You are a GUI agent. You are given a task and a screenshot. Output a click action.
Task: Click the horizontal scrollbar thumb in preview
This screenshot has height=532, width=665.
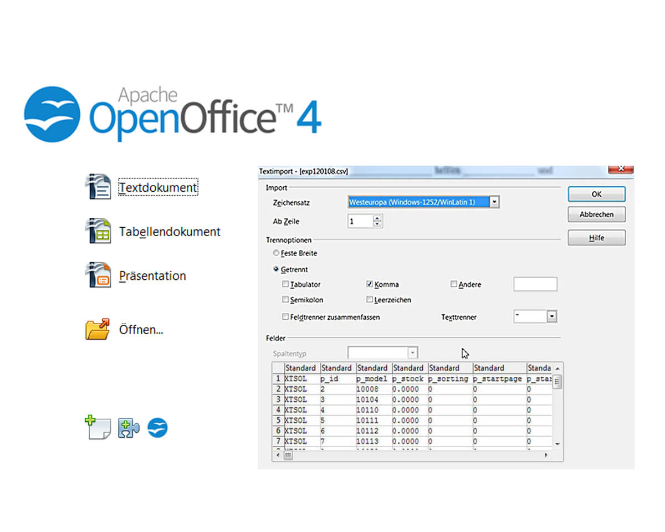tap(288, 454)
